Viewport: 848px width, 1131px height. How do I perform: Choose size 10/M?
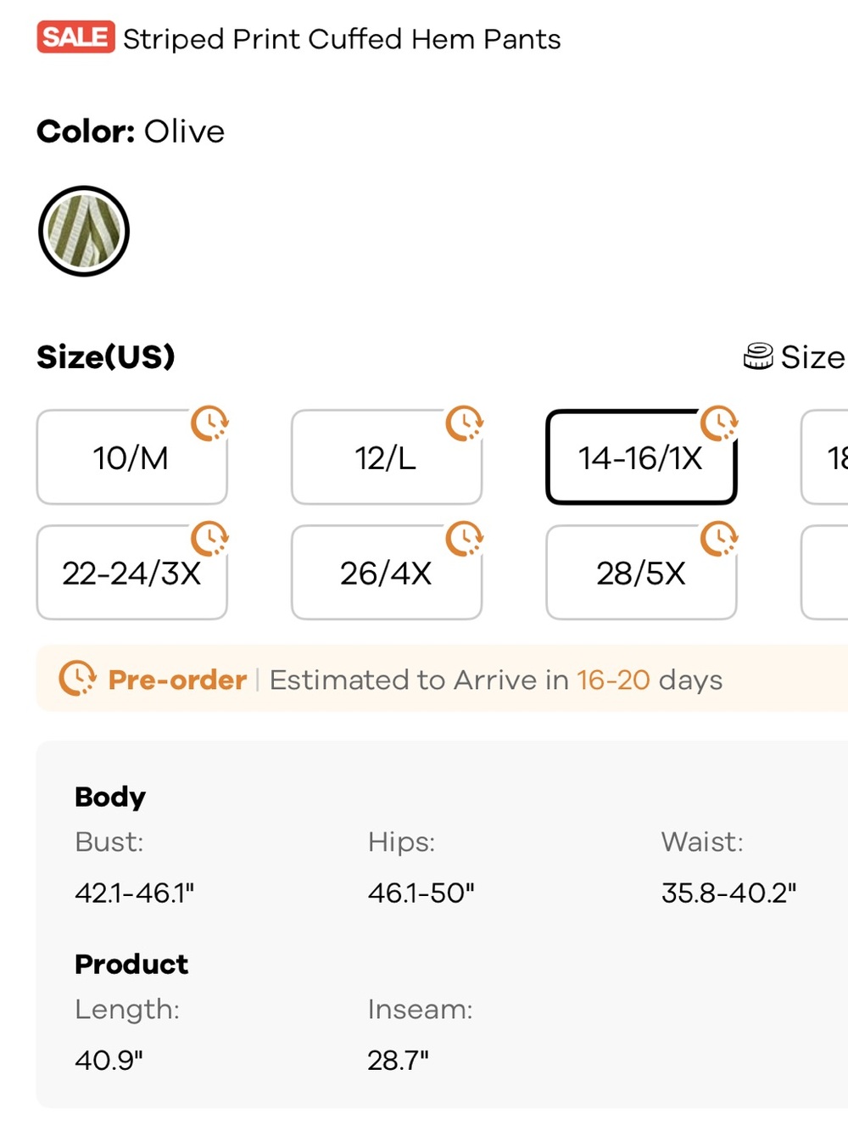pos(132,457)
